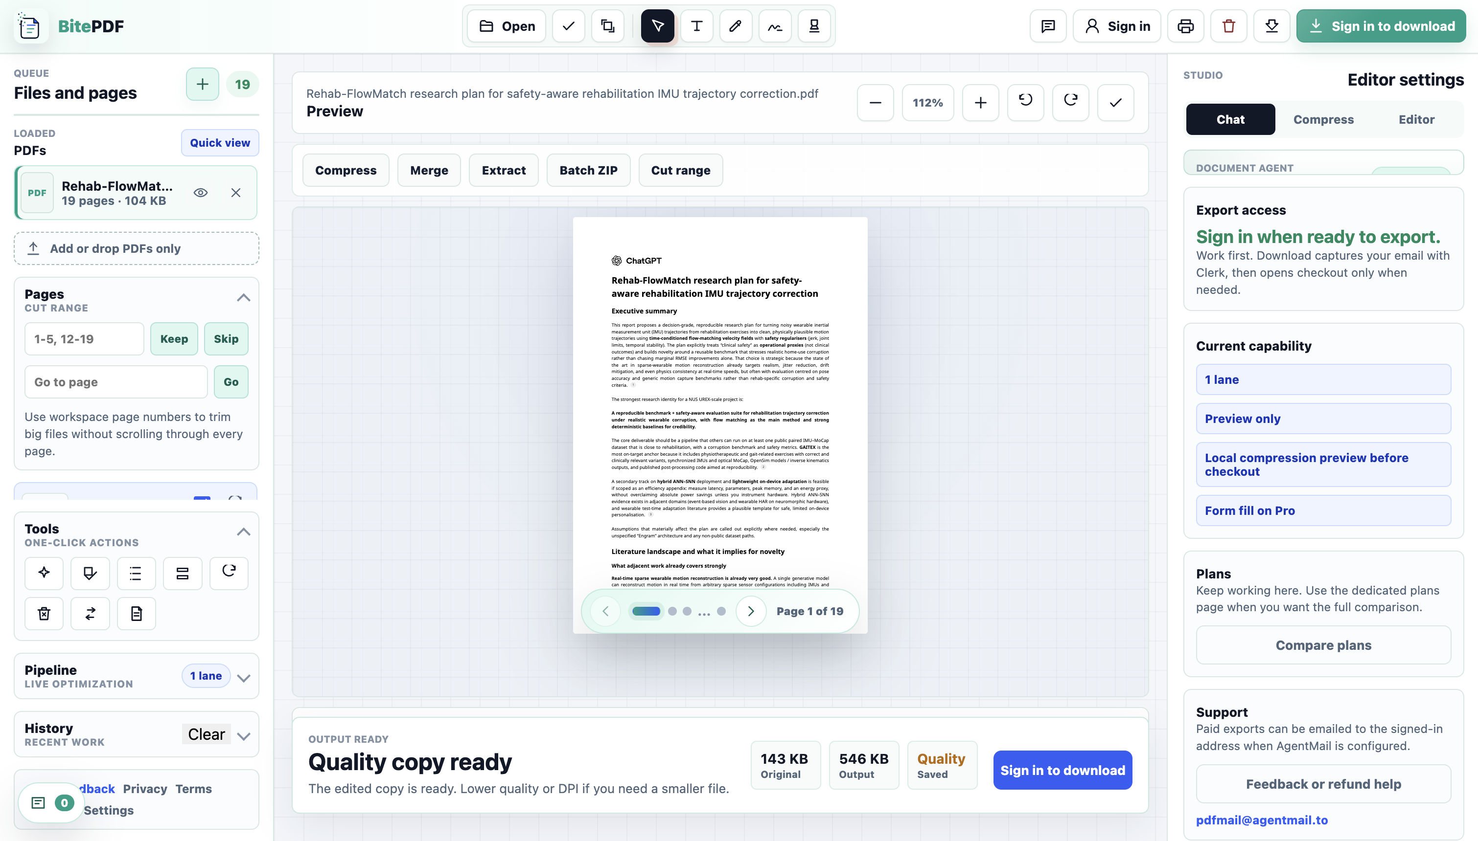Click the 112% zoom level display
The width and height of the screenshot is (1478, 841).
point(928,103)
